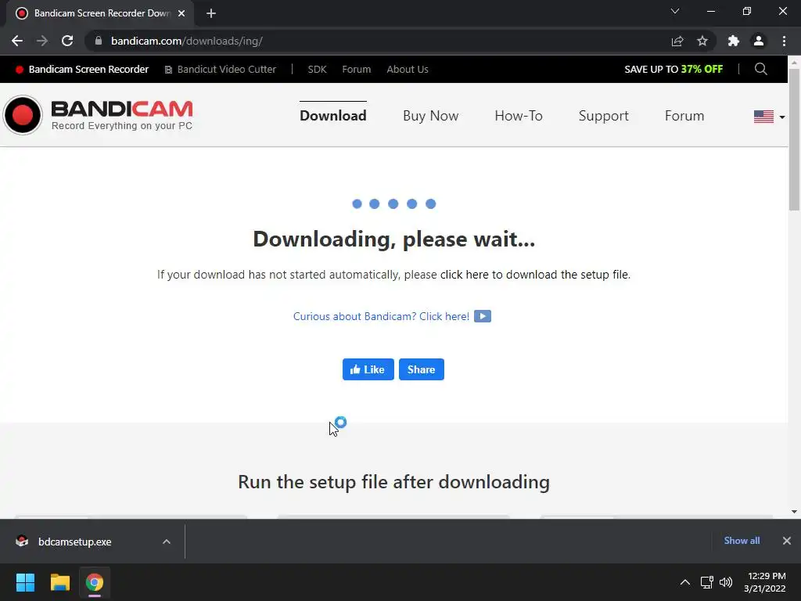Click the browser forward arrow
Image resolution: width=801 pixels, height=601 pixels.
[x=42, y=41]
